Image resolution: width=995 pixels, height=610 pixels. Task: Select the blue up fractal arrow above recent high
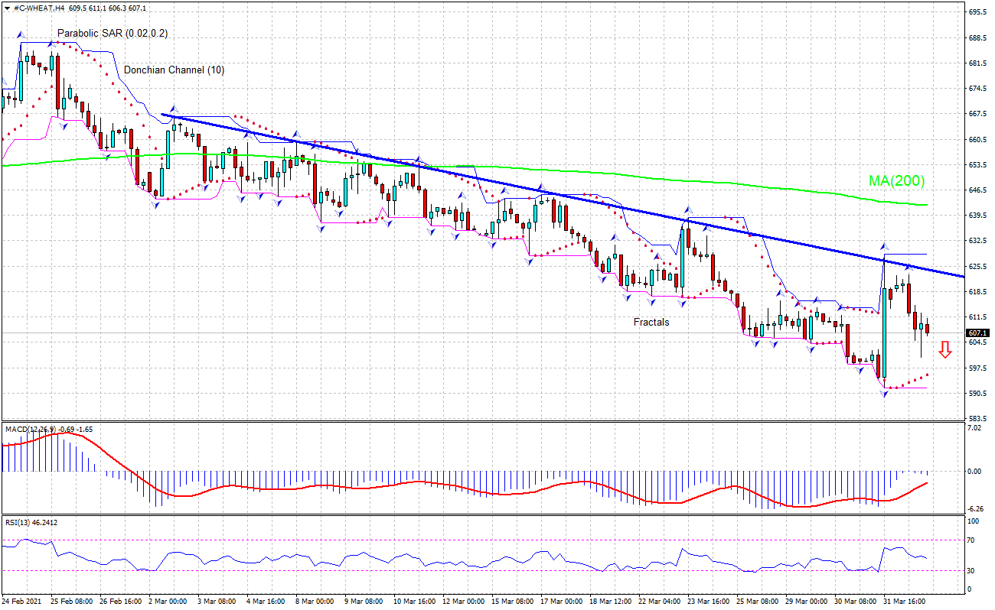pyautogui.click(x=884, y=246)
